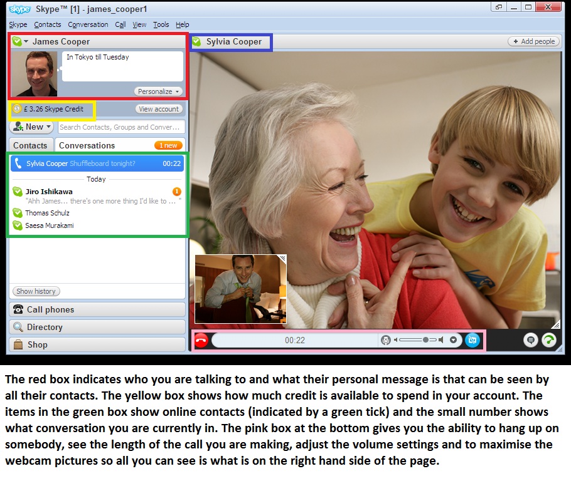The image size is (571, 491).
Task: Click the green call refresh icon at bottom right
Action: (x=550, y=340)
